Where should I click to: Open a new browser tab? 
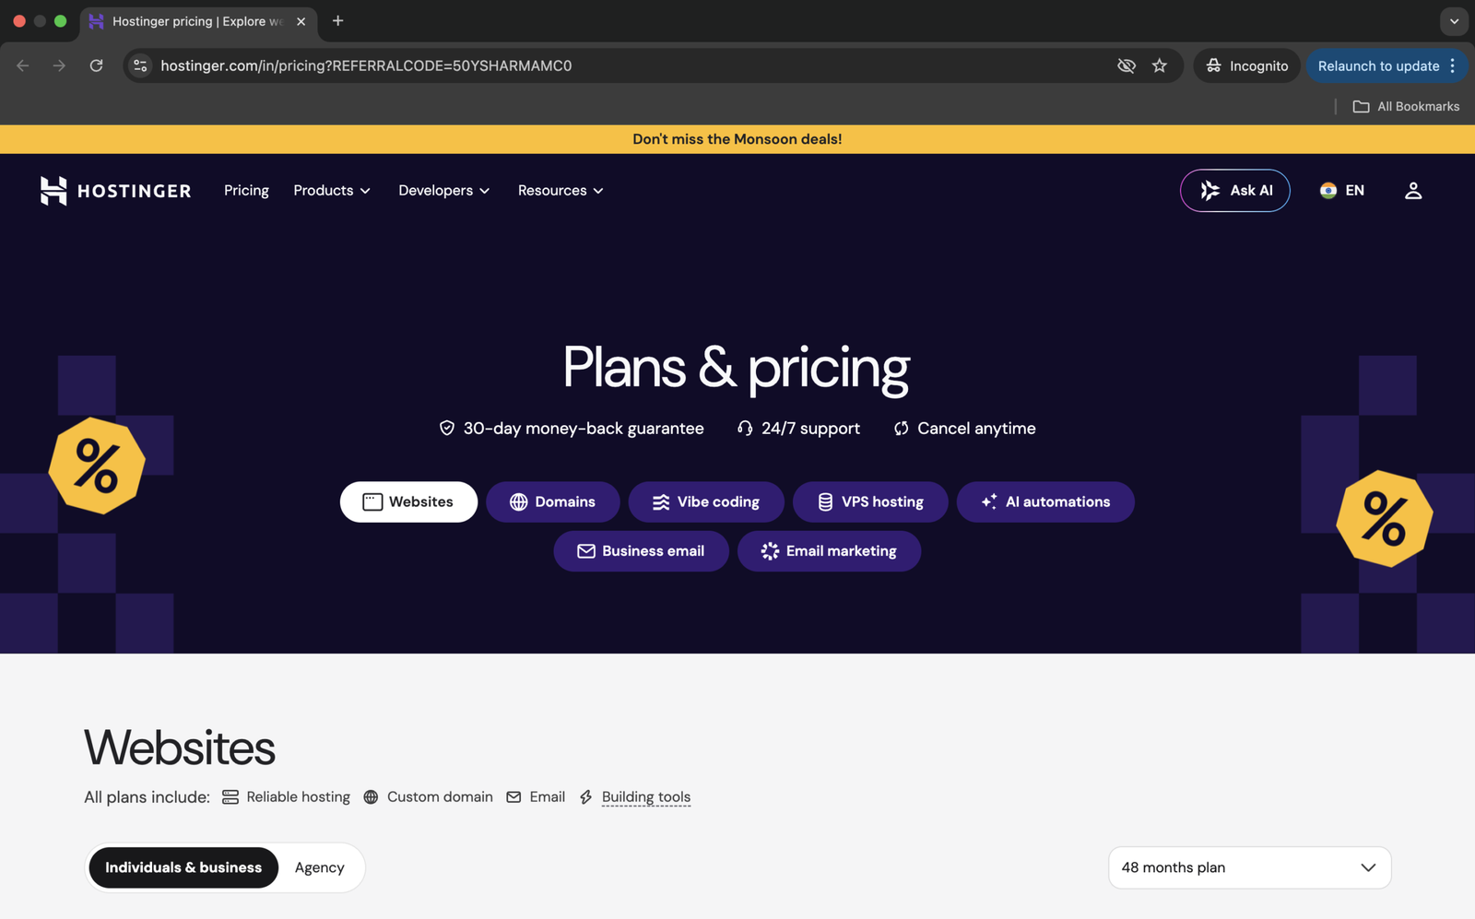click(x=337, y=21)
